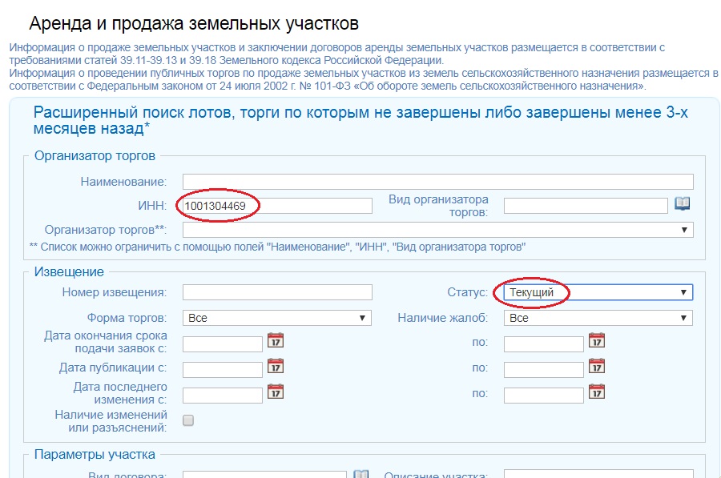
Task: Click the 'Номер извещения' input field
Action: click(x=277, y=292)
